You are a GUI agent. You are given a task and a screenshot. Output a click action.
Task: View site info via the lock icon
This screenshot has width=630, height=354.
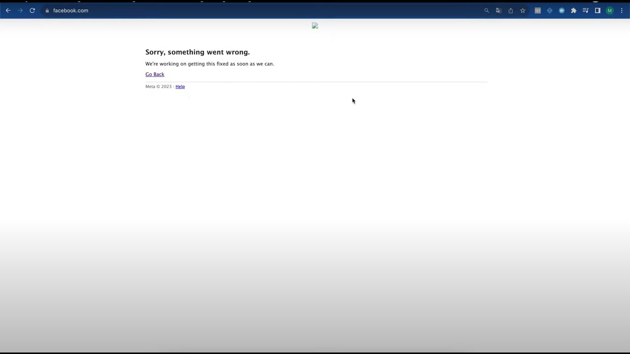click(x=47, y=10)
